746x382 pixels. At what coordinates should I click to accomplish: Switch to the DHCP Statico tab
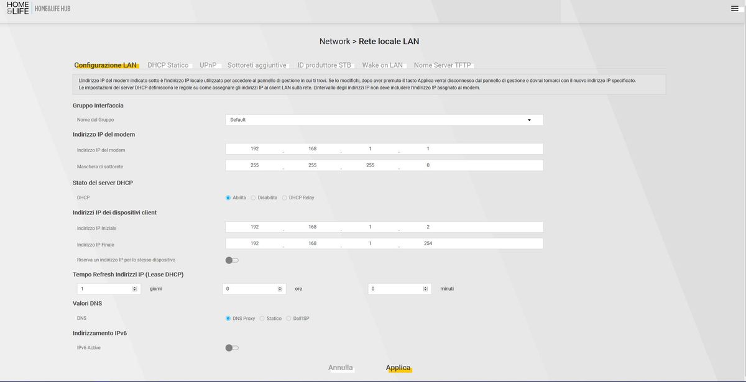167,65
